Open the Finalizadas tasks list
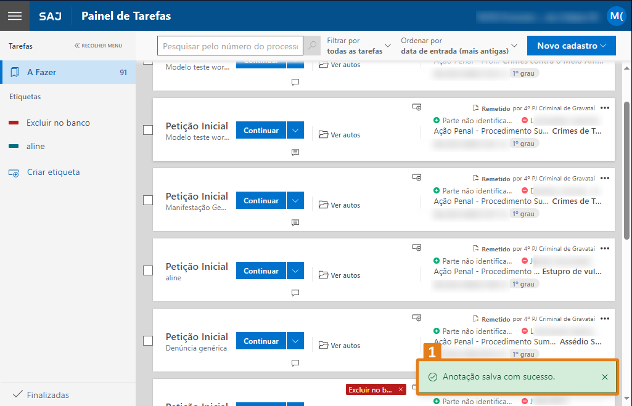 tap(47, 395)
